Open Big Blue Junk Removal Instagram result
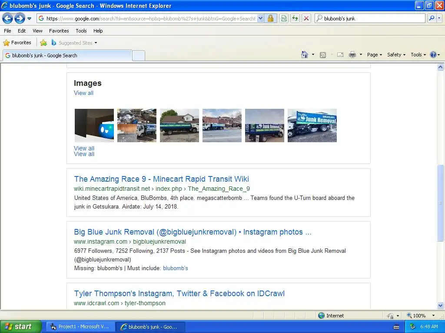 point(193,232)
